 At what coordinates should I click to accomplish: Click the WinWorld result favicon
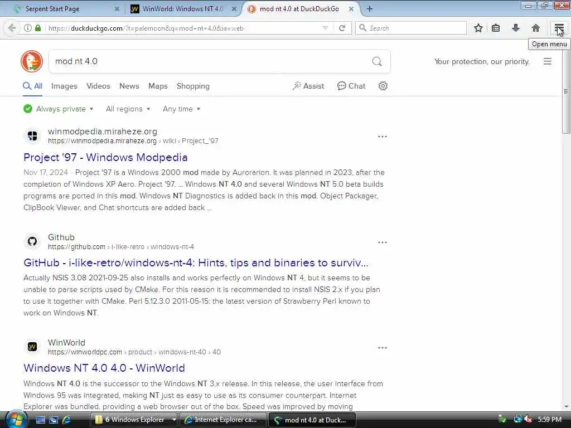pos(32,347)
